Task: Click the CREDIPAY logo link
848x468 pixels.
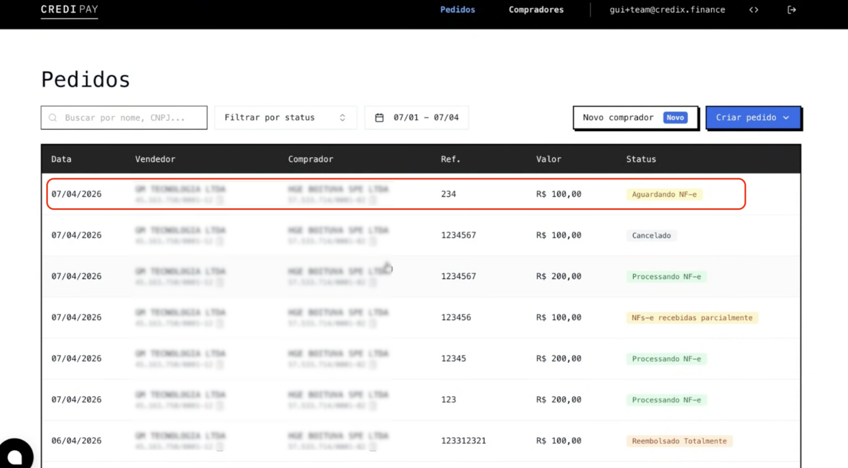Action: [69, 10]
